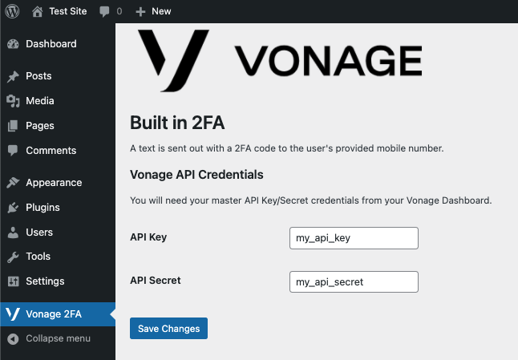Click into the API Secret text field
Screen dimensions: 518x360
tap(354, 282)
